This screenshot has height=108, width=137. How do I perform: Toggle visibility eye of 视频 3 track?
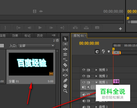point(84,70)
